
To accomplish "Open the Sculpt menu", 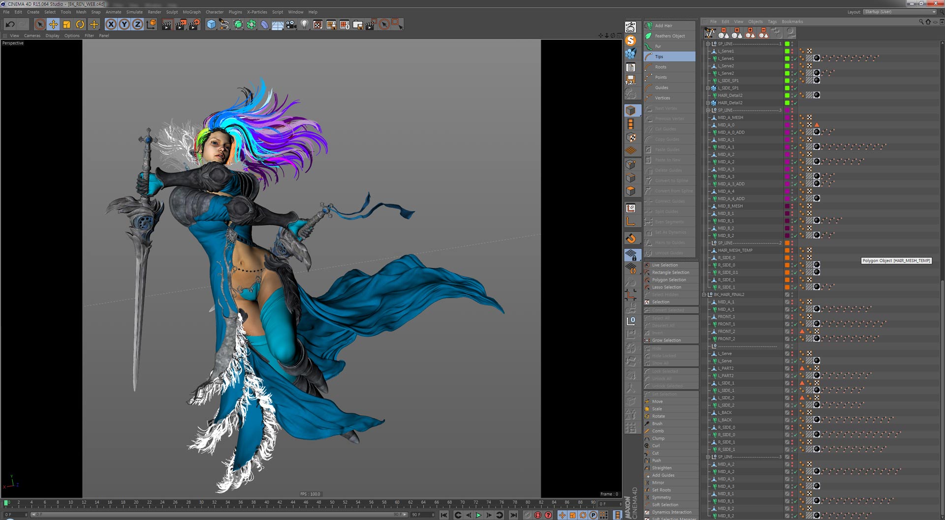I will click(x=172, y=12).
